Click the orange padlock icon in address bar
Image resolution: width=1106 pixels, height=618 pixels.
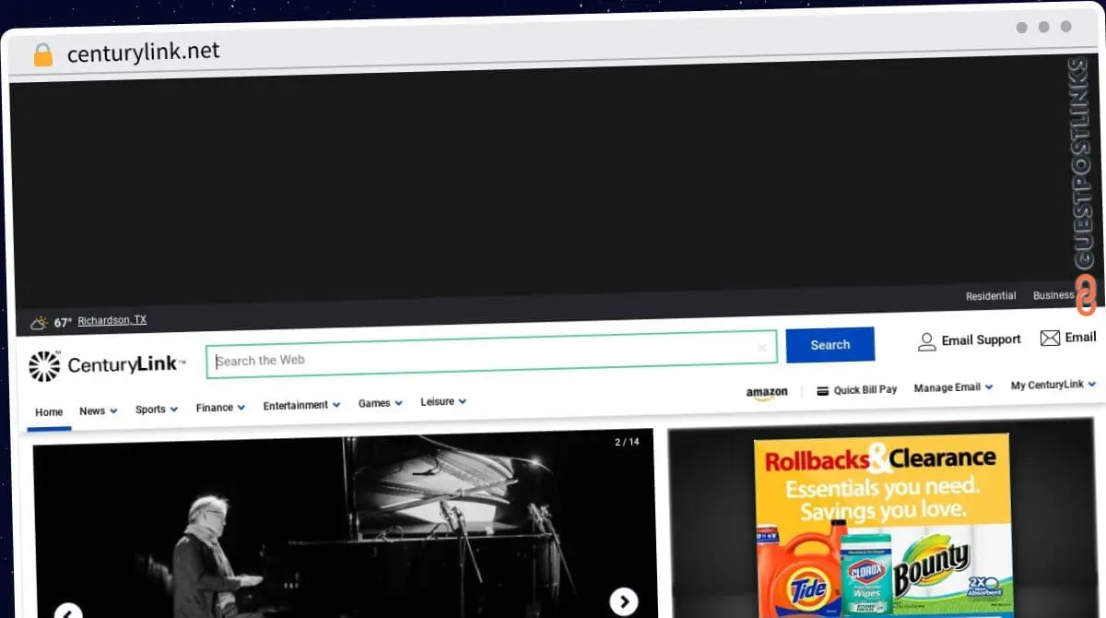tap(42, 55)
